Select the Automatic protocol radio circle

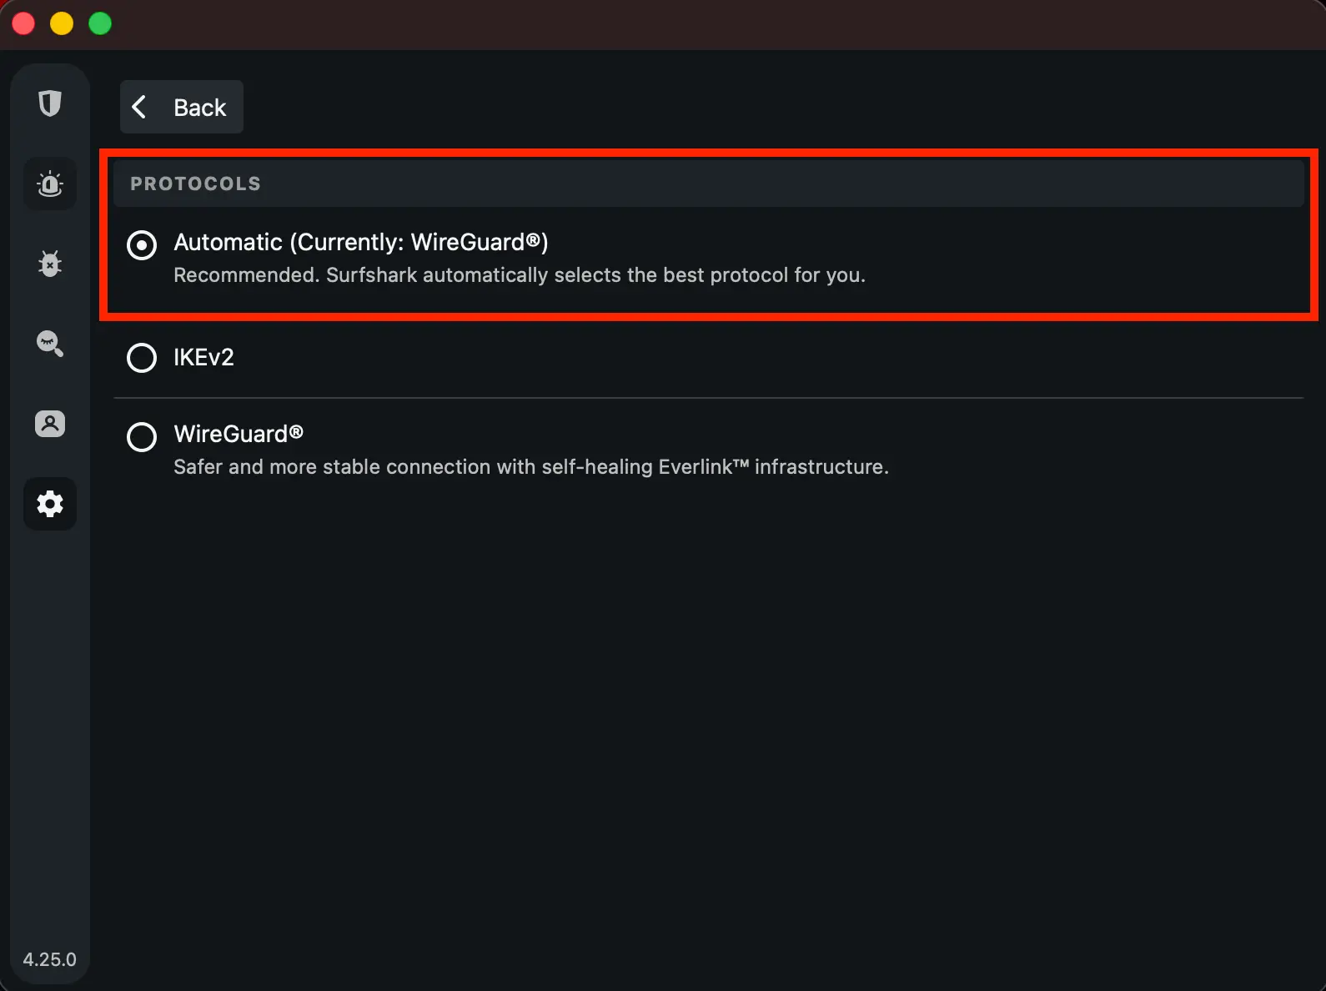pos(142,245)
